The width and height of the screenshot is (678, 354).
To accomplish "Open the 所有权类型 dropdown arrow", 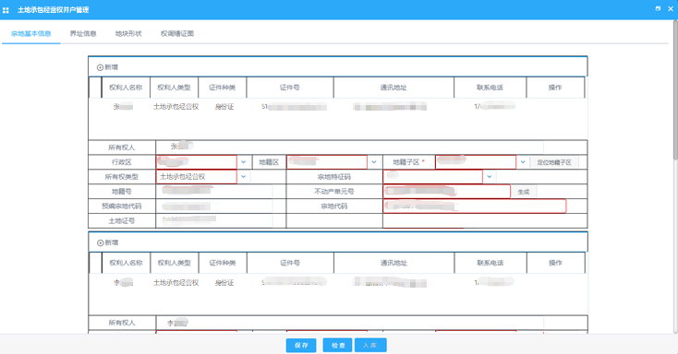I will point(244,177).
